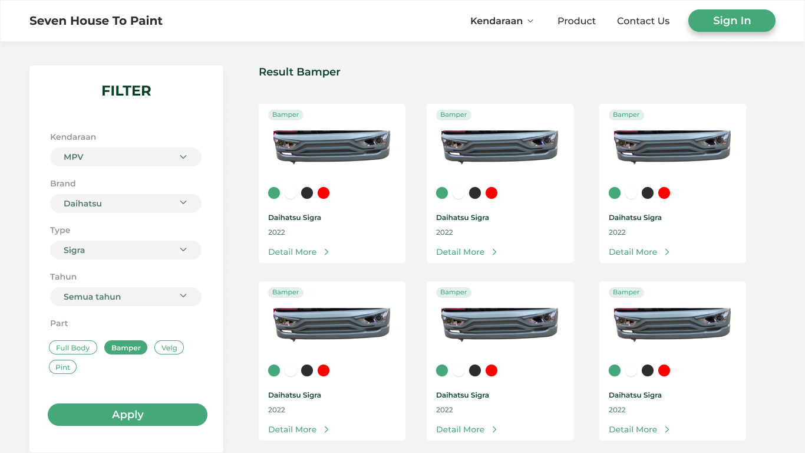The image size is (805, 453).
Task: Open the Kendaraan menu in the navbar
Action: 502,21
